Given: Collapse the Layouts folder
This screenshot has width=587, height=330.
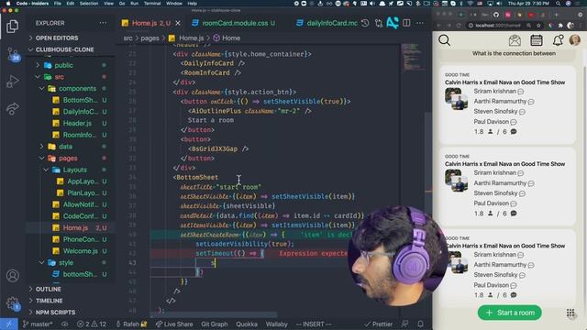Looking at the screenshot, I should coord(74,170).
